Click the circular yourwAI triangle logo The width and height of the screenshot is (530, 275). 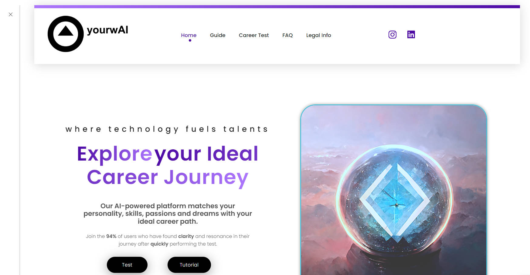66,34
